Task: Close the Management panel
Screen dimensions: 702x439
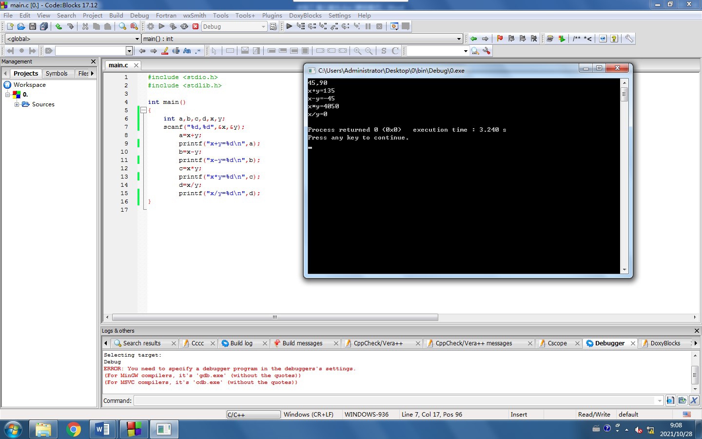Action: coord(93,61)
